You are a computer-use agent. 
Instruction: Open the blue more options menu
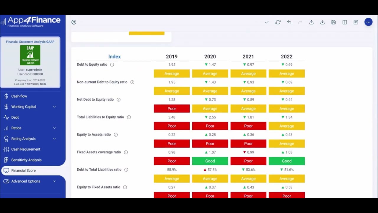pyautogui.click(x=368, y=22)
